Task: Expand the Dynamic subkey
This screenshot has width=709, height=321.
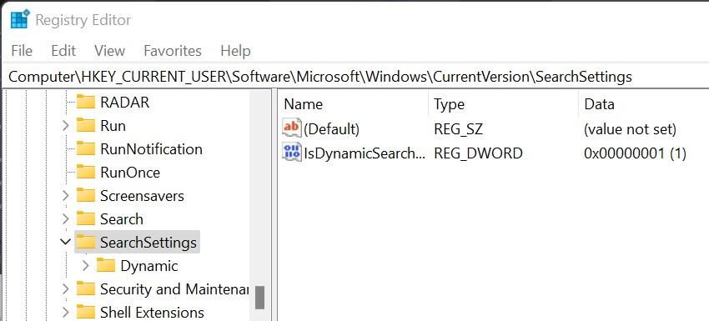Action: [86, 265]
